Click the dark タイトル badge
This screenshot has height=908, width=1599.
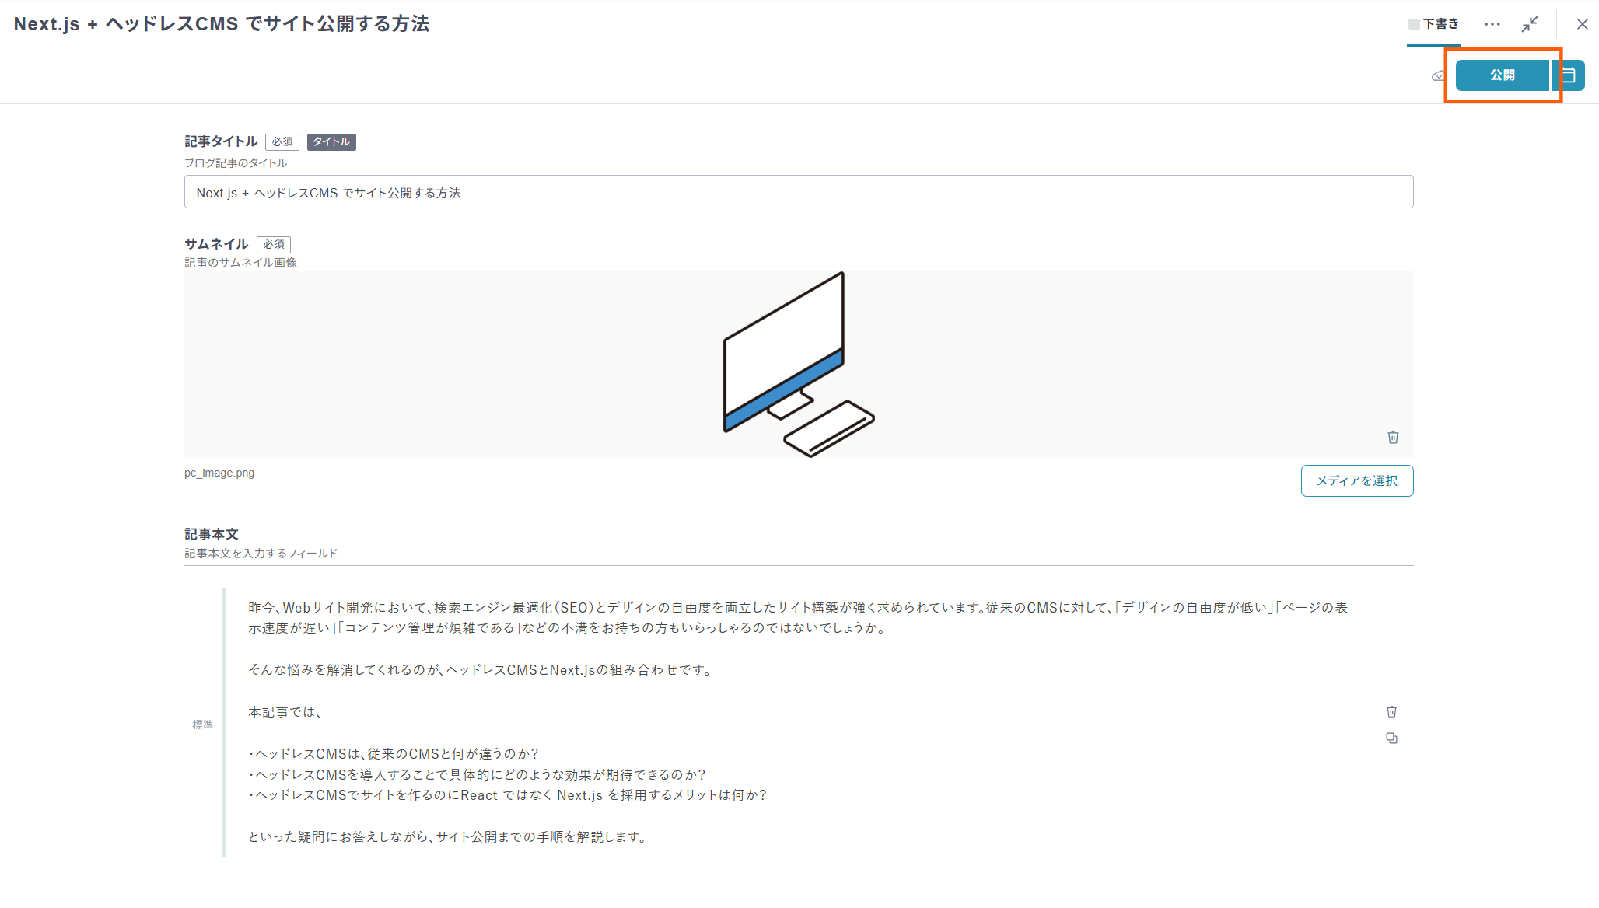click(331, 141)
